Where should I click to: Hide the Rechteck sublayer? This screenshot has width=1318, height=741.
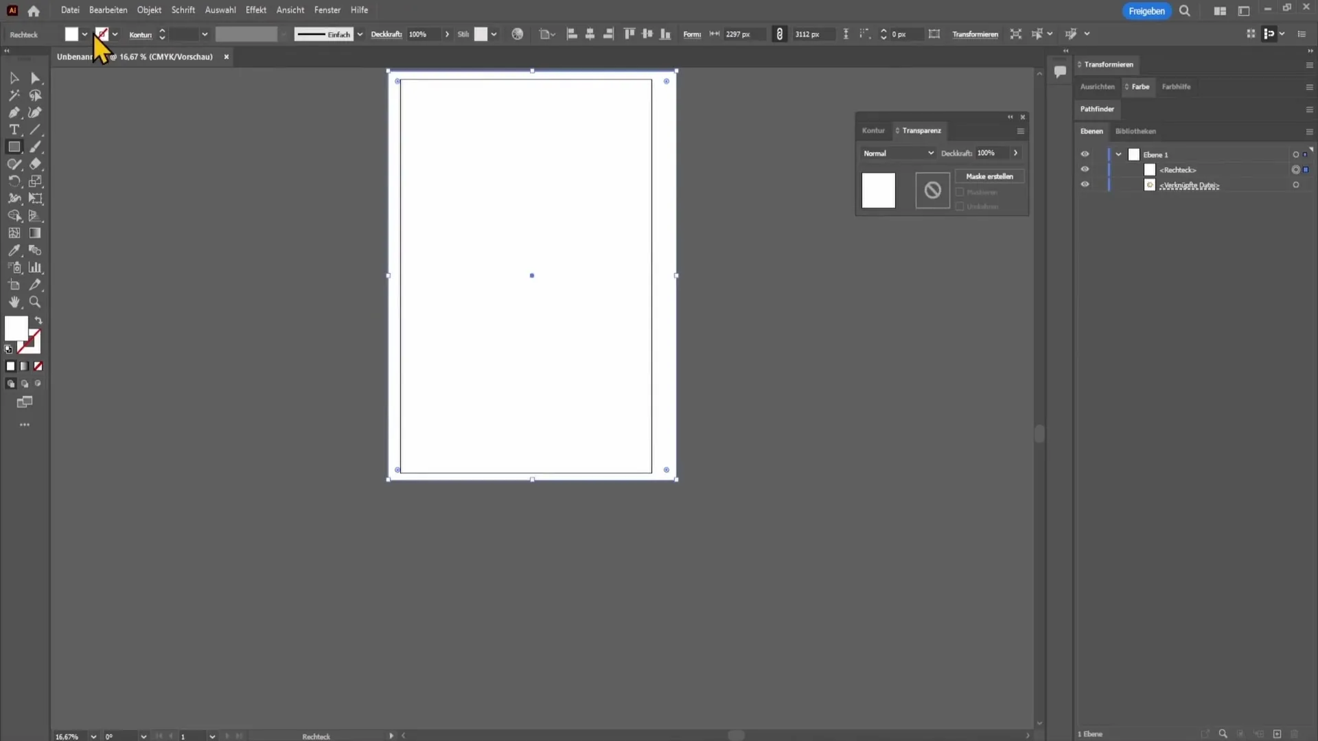coord(1085,169)
